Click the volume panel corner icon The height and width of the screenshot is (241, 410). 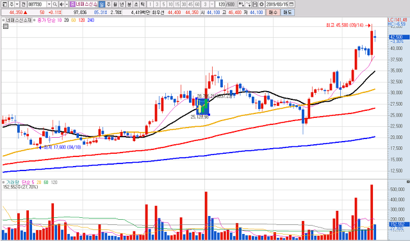(408, 181)
